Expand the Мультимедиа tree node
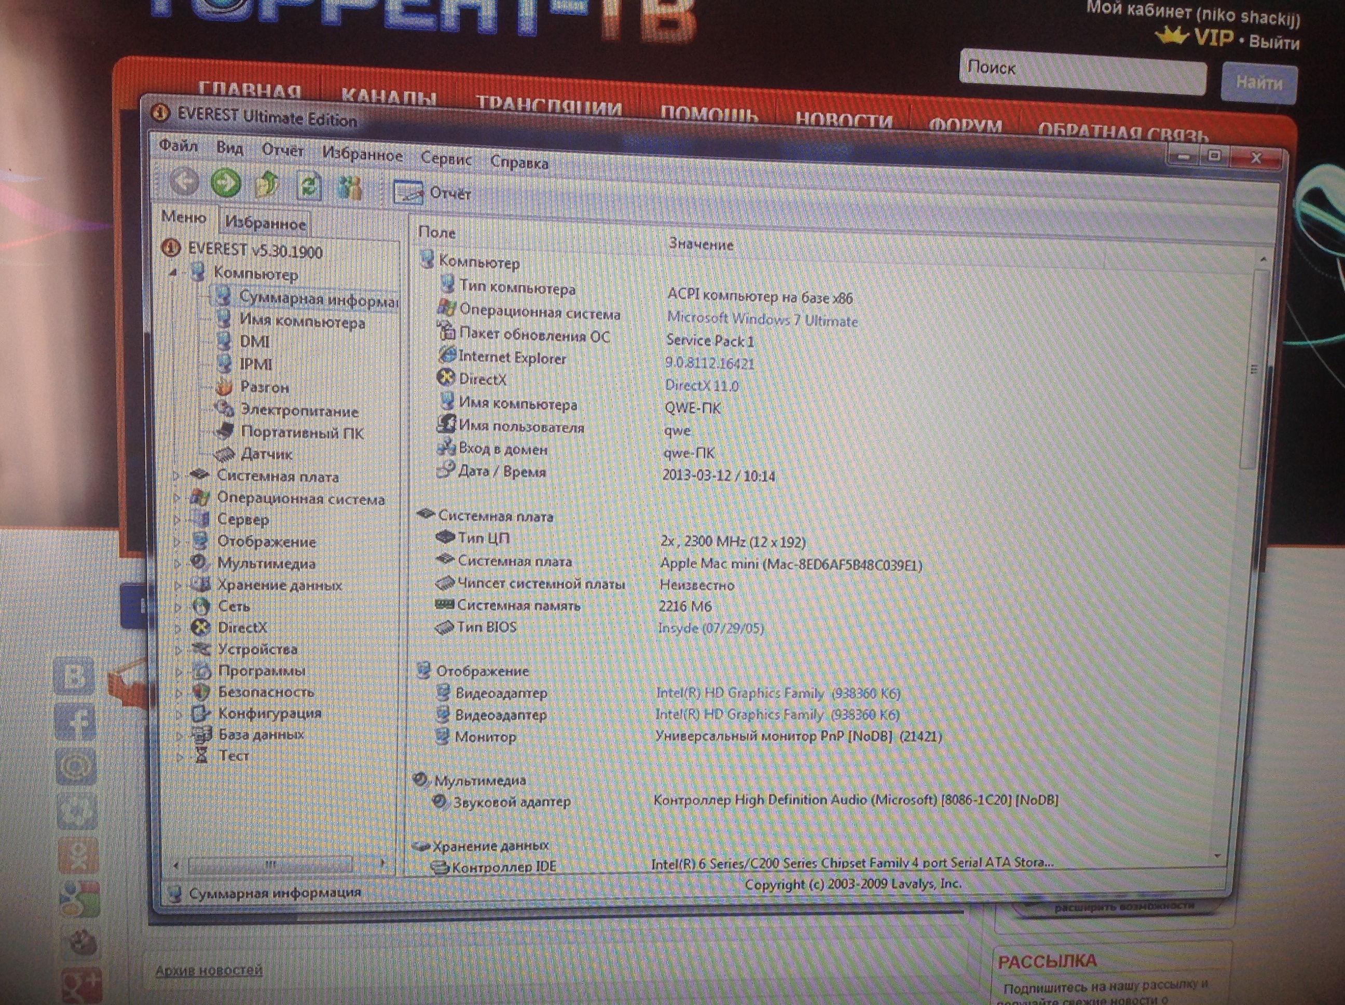The image size is (1345, 1005). (x=178, y=563)
